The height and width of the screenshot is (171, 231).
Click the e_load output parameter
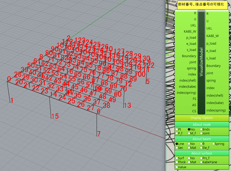[211, 51]
